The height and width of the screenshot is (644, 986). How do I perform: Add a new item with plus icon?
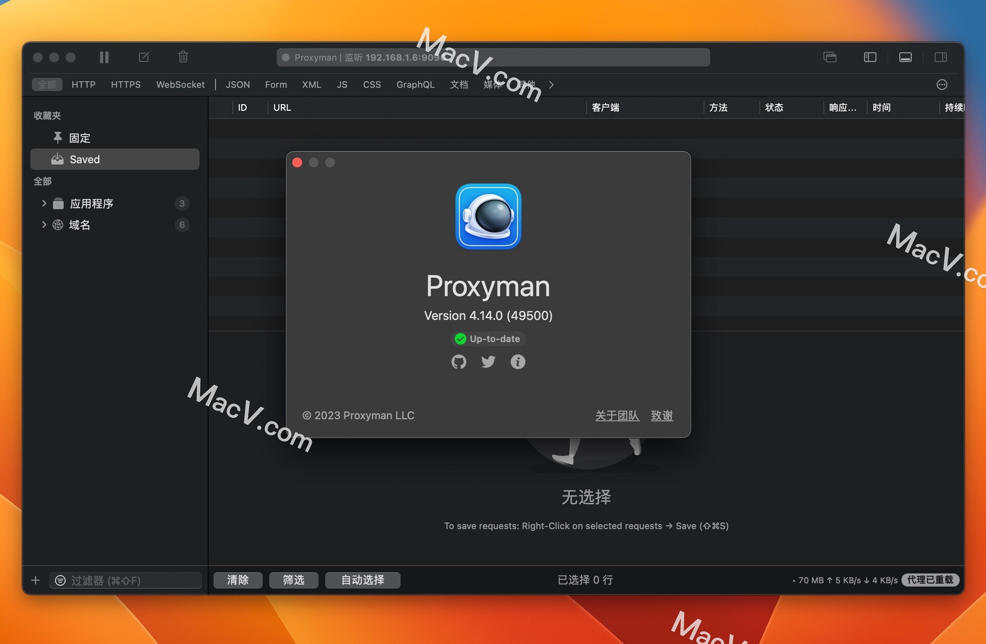[x=35, y=580]
